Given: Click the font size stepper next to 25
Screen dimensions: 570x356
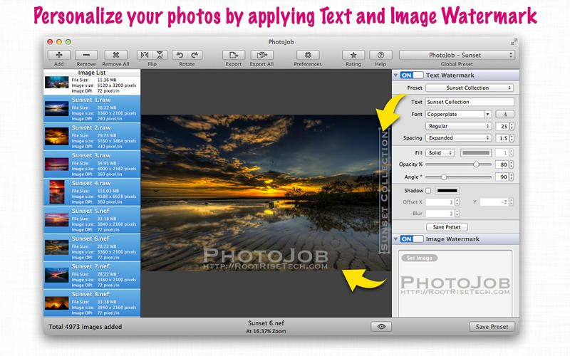Looking at the screenshot, I should (512, 126).
